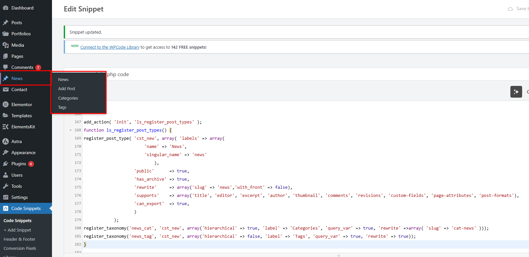The width and height of the screenshot is (529, 257).
Task: Click the Tools menu label
Action: click(17, 186)
